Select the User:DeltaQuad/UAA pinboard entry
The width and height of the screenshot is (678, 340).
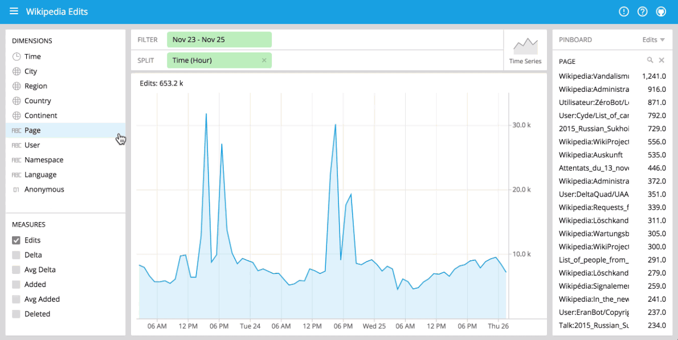pyautogui.click(x=612, y=194)
